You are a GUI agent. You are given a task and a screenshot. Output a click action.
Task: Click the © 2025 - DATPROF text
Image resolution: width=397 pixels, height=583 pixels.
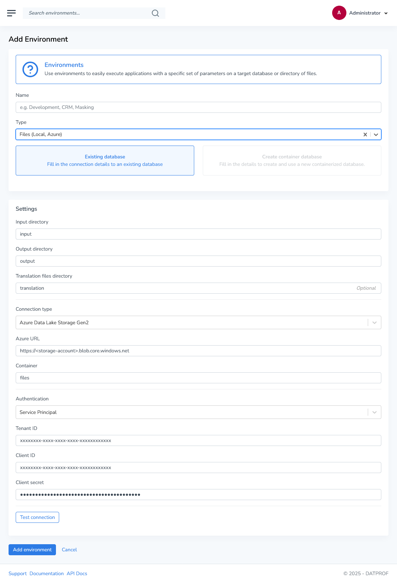click(366, 574)
